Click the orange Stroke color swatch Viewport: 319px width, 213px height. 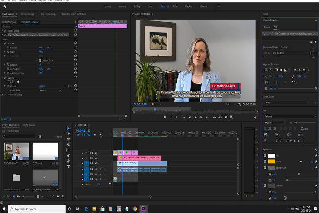272,162
